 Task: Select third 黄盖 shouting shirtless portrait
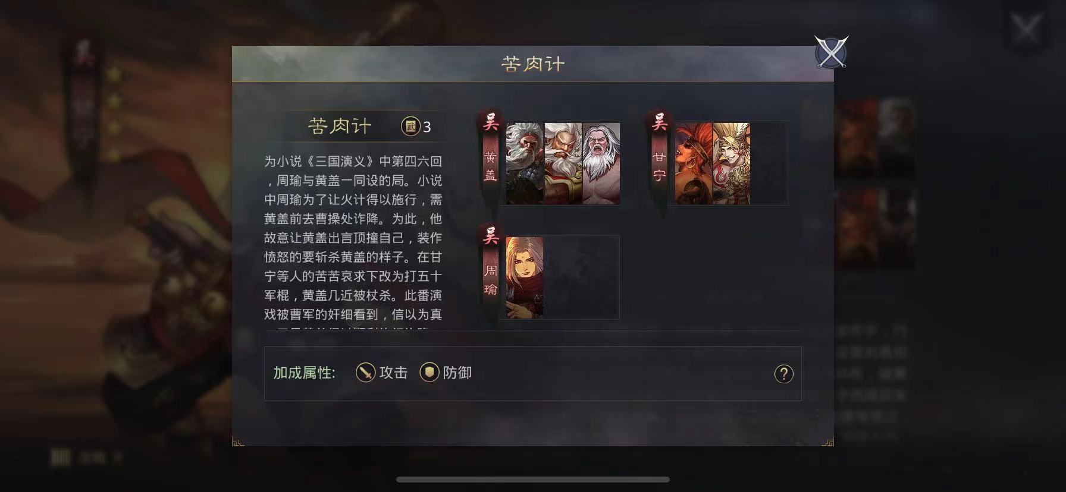[601, 163]
